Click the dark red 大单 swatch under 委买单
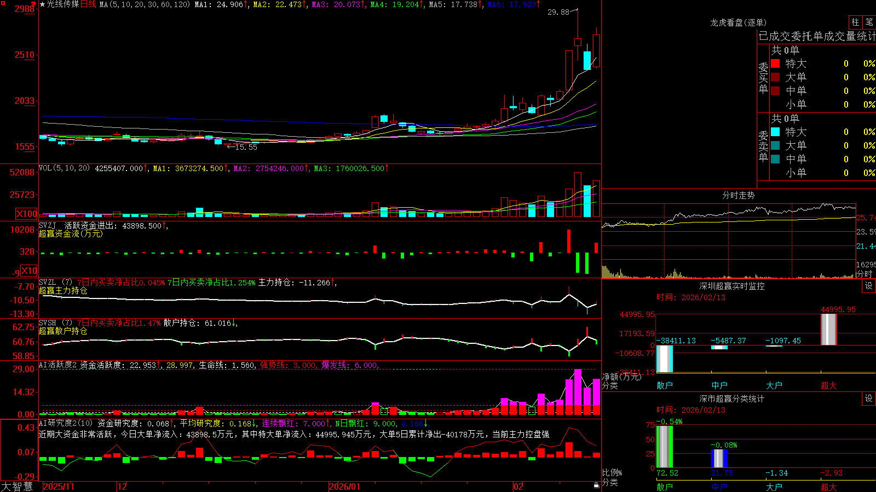 [775, 77]
